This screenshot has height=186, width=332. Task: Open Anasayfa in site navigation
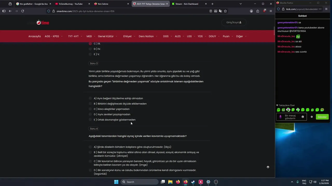pos(34,36)
